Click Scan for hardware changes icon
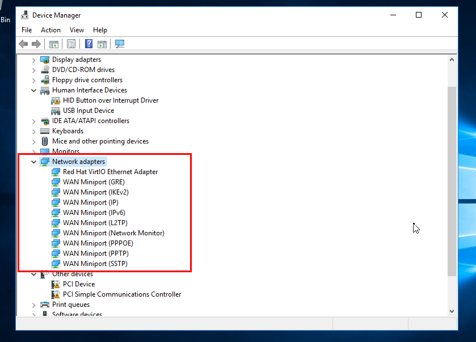 120,44
